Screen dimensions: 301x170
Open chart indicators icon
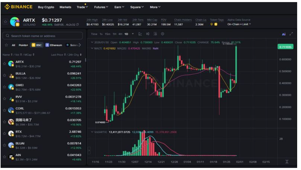coord(140,34)
